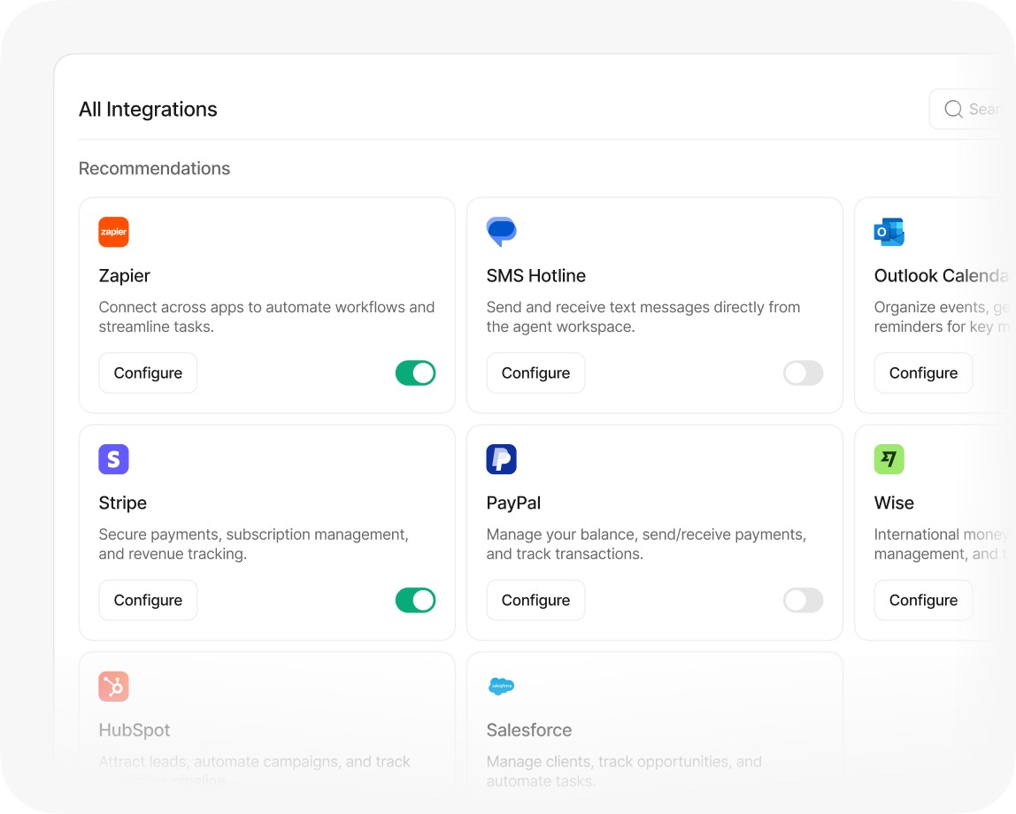
Task: Click the Stripe logo icon
Action: (113, 459)
